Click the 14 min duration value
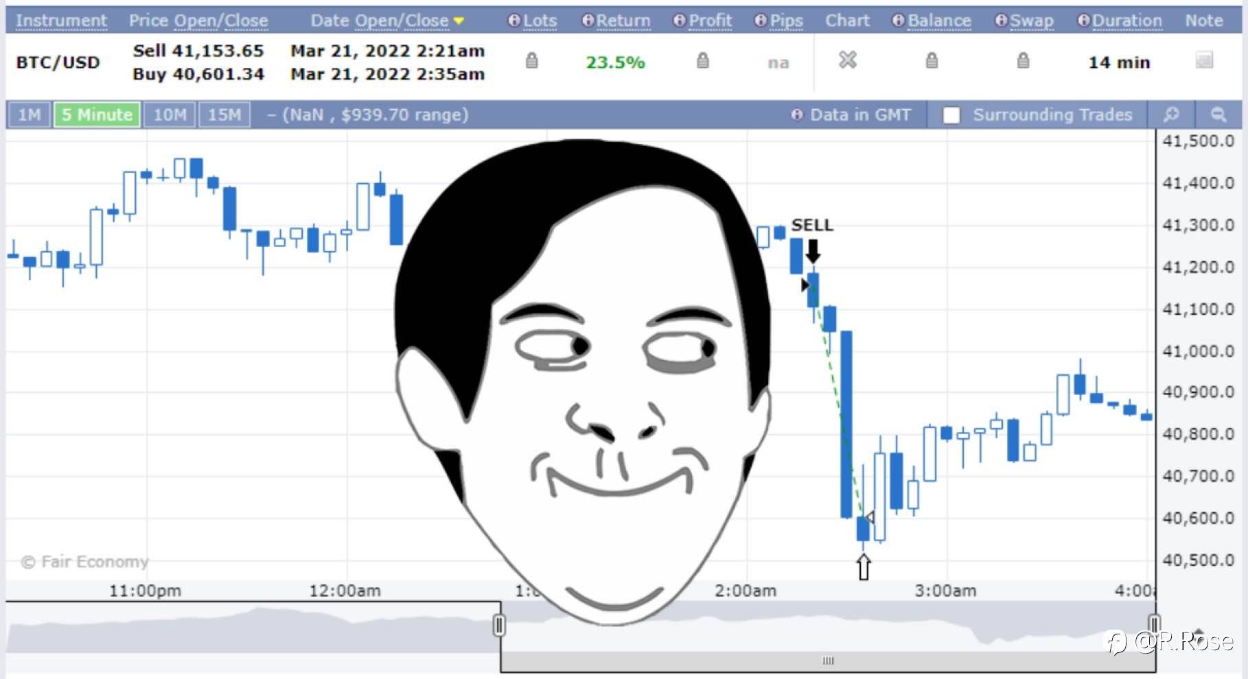 point(1120,62)
